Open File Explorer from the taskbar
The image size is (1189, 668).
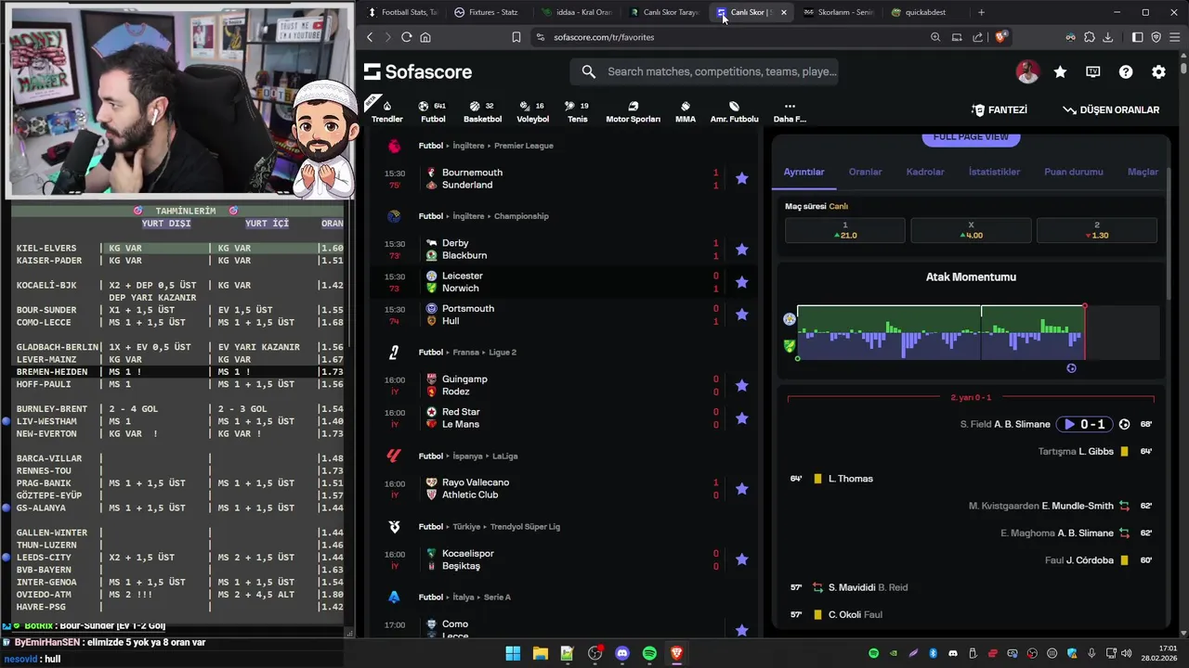pyautogui.click(x=540, y=653)
